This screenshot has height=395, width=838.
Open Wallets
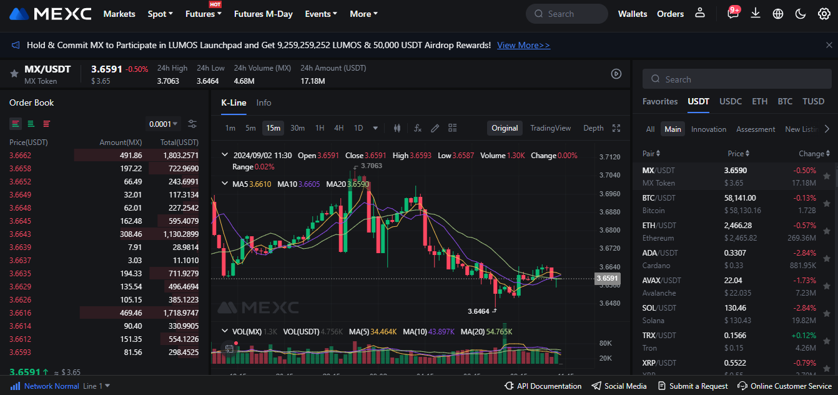click(633, 14)
